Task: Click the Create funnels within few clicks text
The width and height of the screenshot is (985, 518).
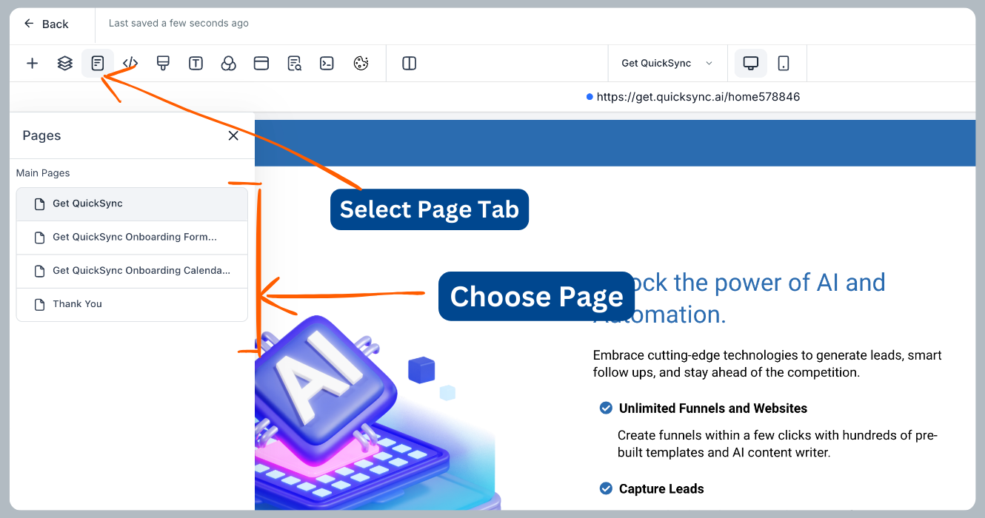Action: pyautogui.click(x=778, y=444)
